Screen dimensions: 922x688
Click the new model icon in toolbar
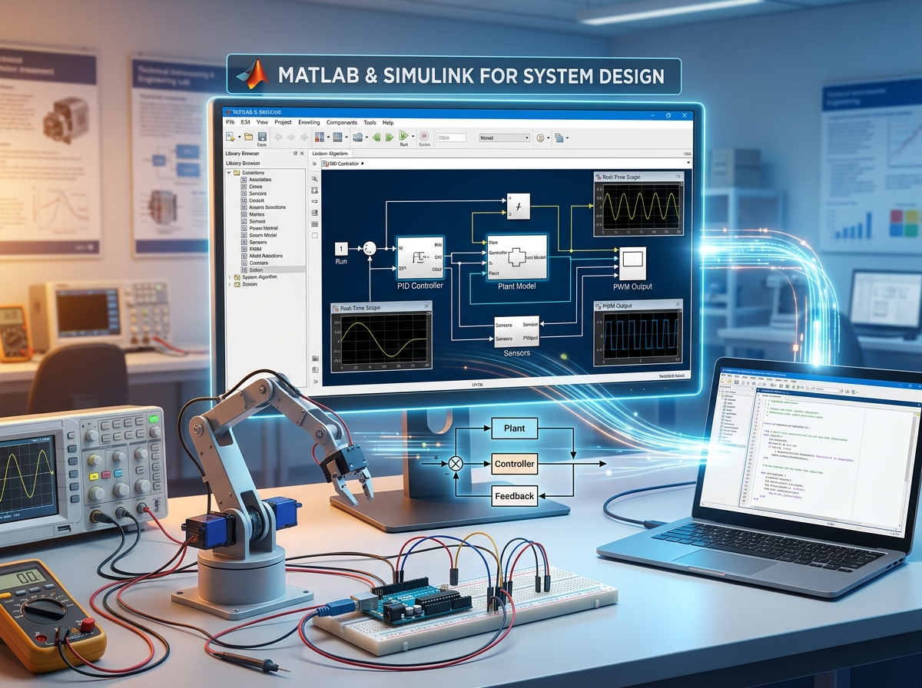click(230, 137)
